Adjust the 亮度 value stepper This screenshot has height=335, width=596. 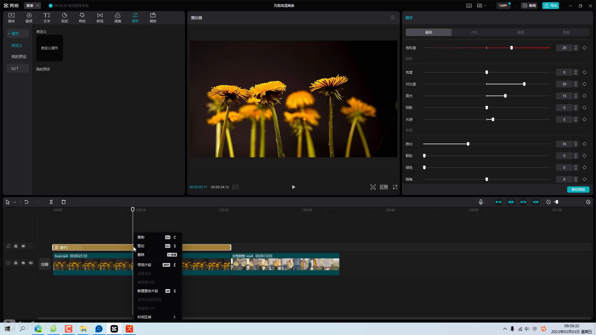point(576,72)
